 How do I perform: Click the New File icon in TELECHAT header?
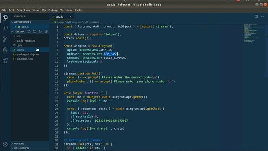pos(29,31)
